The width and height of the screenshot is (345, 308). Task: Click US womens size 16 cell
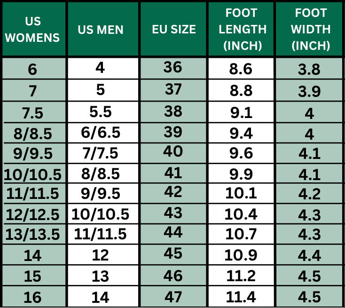click(32, 297)
